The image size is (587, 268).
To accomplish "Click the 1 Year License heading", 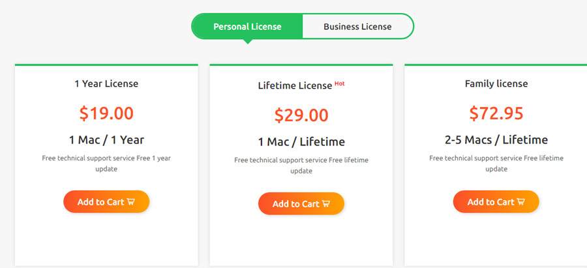I will coord(106,83).
